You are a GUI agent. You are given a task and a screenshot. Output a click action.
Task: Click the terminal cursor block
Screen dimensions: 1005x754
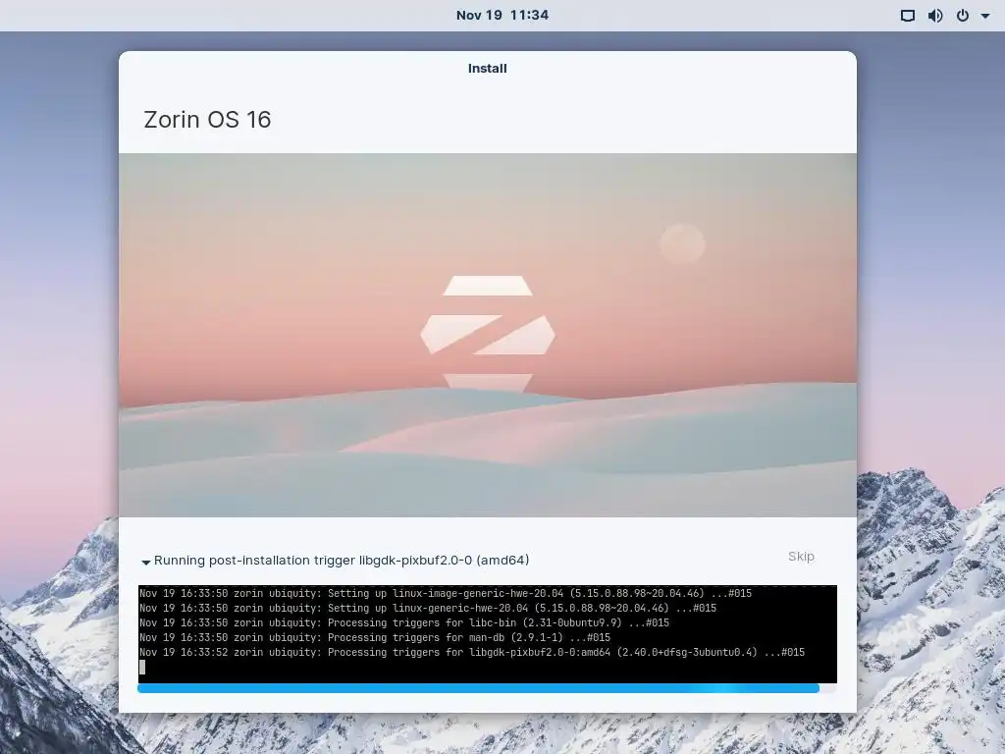(142, 668)
